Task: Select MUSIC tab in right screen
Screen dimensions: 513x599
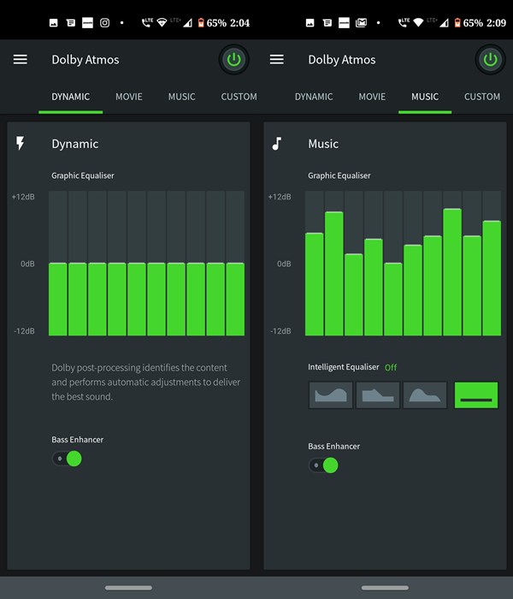Action: [425, 97]
